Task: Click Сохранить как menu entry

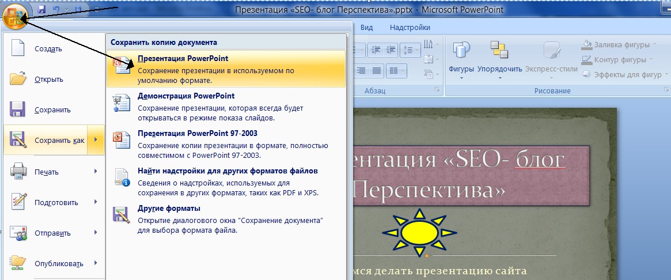Action: [46, 140]
